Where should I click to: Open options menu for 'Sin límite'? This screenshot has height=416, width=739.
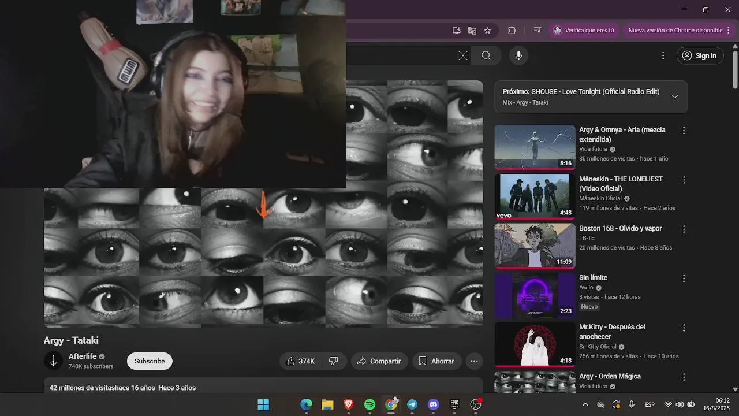click(x=684, y=278)
